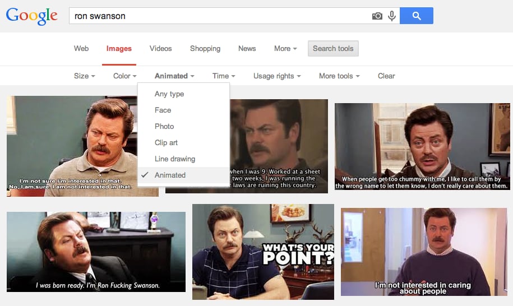Open 'What's your point?' GIF
The width and height of the screenshot is (513, 306).
pyautogui.click(x=264, y=252)
